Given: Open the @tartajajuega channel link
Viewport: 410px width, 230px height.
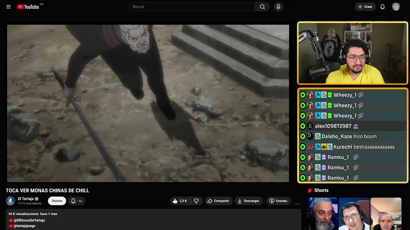Looking at the screenshot, I should [24, 226].
